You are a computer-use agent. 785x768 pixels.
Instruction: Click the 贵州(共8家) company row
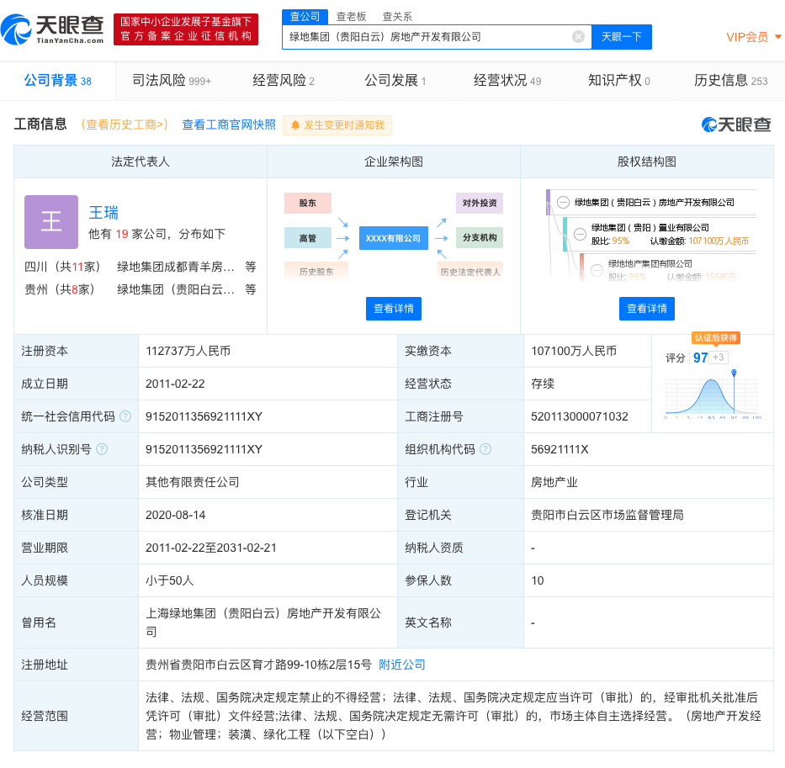(141, 289)
